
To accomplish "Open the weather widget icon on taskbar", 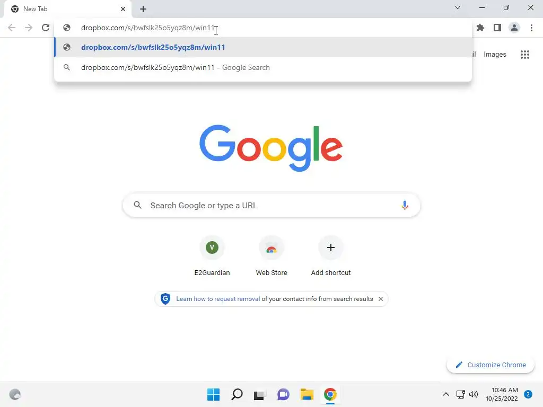I will (15, 394).
